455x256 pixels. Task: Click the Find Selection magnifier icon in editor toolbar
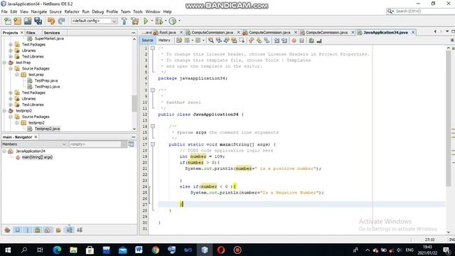pyautogui.click(x=211, y=41)
